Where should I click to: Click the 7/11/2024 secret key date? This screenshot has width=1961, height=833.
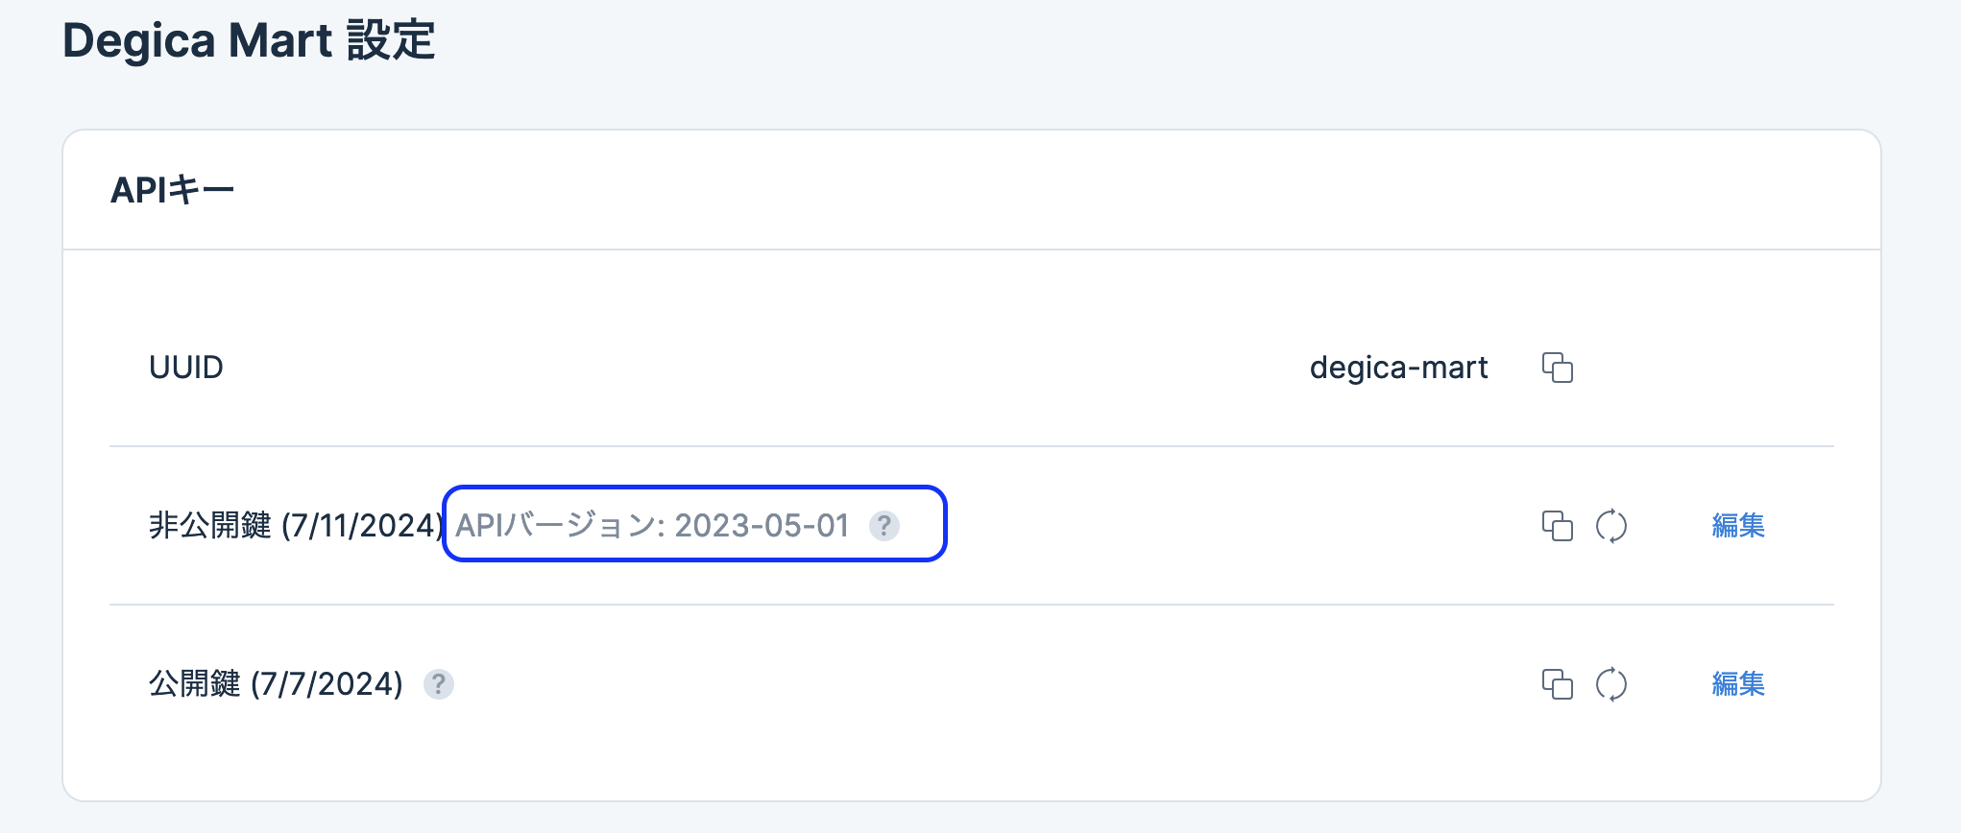point(362,526)
